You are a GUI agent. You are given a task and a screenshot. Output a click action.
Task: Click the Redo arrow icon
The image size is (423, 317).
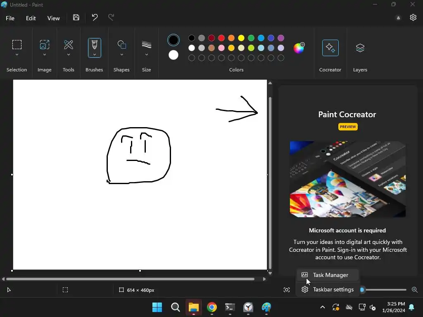[x=111, y=17]
